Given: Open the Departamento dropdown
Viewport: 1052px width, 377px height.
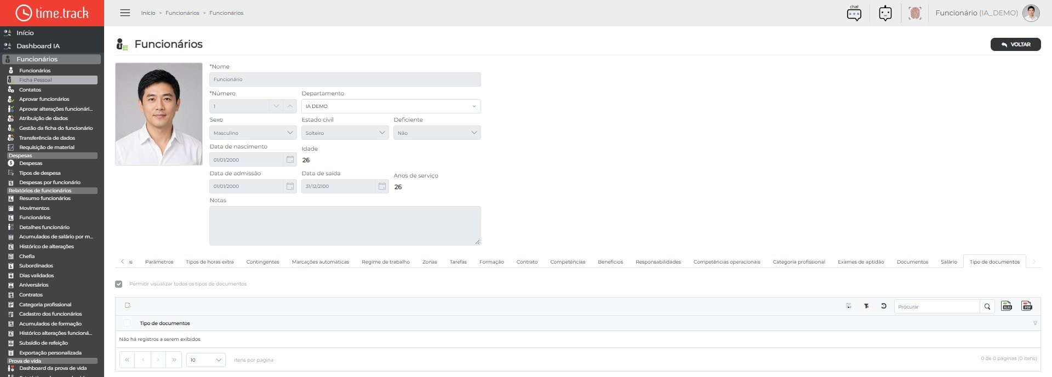Looking at the screenshot, I should tap(391, 106).
